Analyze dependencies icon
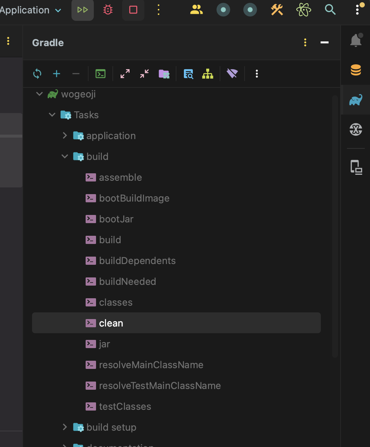The height and width of the screenshot is (447, 370). tap(188, 74)
